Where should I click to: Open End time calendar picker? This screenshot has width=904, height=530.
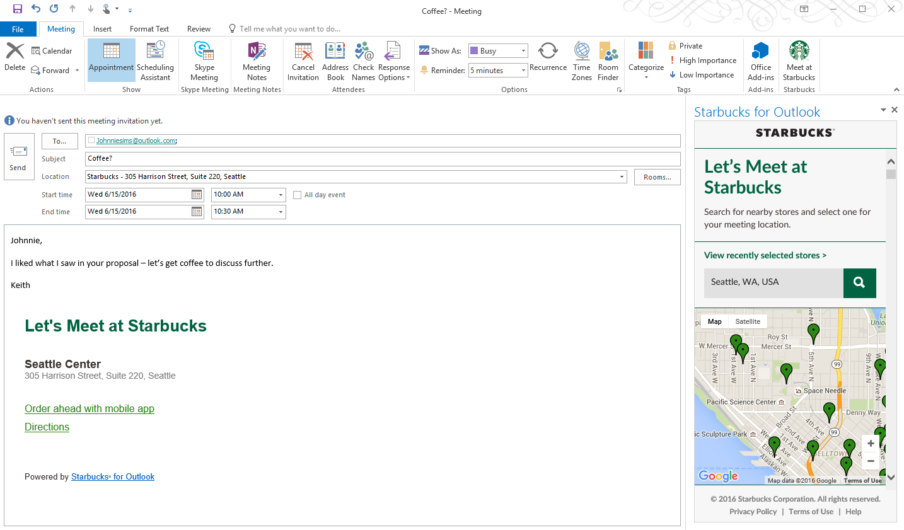[x=197, y=212]
